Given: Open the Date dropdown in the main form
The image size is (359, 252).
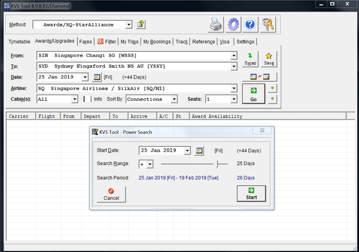Looking at the screenshot, I should (x=85, y=77).
